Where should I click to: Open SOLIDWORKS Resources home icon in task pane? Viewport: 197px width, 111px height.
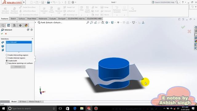point(196,27)
